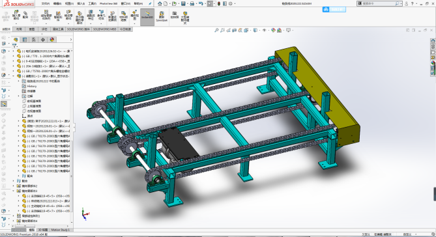Image resolution: width=436 pixels, height=237 pixels.
Task: Open the PhotoView 360 menu
Action: click(108, 4)
